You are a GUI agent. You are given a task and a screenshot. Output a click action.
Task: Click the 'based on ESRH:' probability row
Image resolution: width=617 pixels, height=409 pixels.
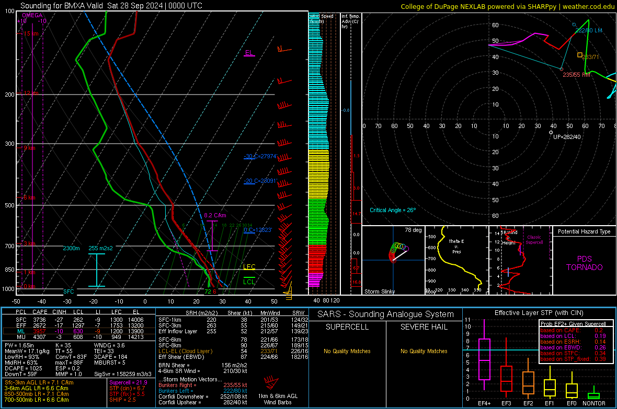coord(573,342)
